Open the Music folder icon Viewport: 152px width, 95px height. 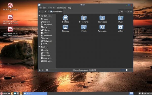121,19
